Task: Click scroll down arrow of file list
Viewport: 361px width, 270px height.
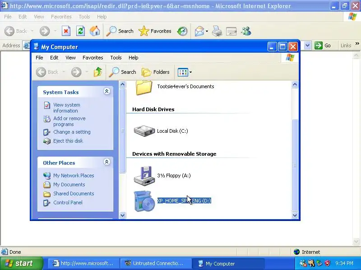Action: click(x=295, y=215)
